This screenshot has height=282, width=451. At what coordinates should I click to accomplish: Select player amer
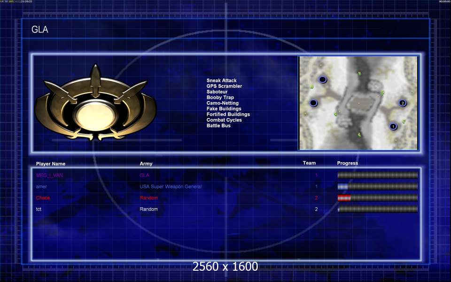coord(41,187)
